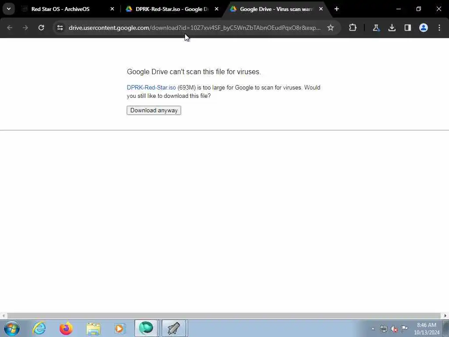Close the Virus scan warning tab
Screen dimensions: 449x337
321,9
